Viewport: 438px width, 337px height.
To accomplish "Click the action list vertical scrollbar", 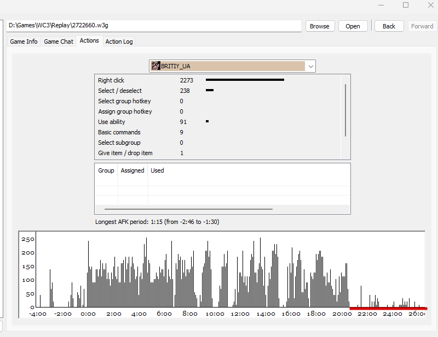I will point(345,110).
